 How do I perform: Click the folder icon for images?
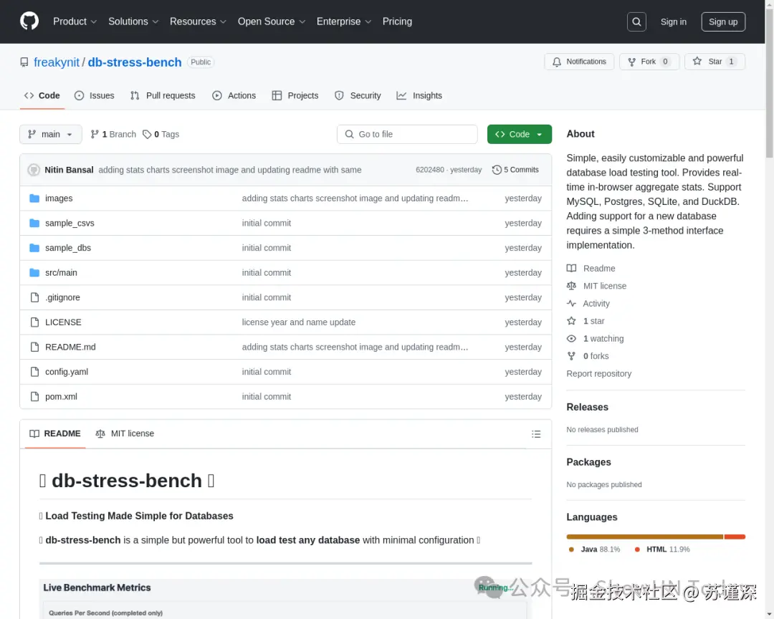pos(34,198)
